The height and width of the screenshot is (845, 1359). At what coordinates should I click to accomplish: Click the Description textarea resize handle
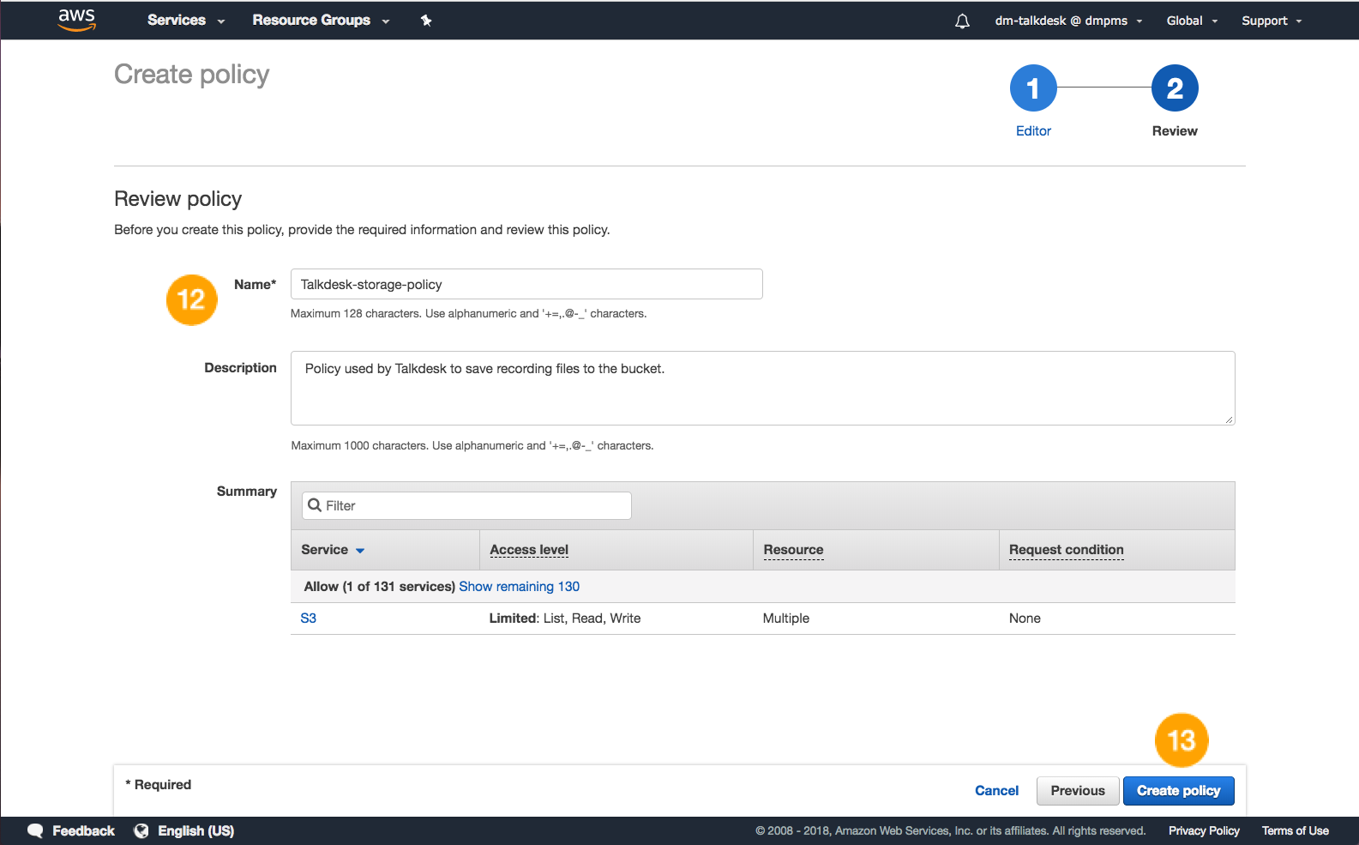pos(1229,419)
